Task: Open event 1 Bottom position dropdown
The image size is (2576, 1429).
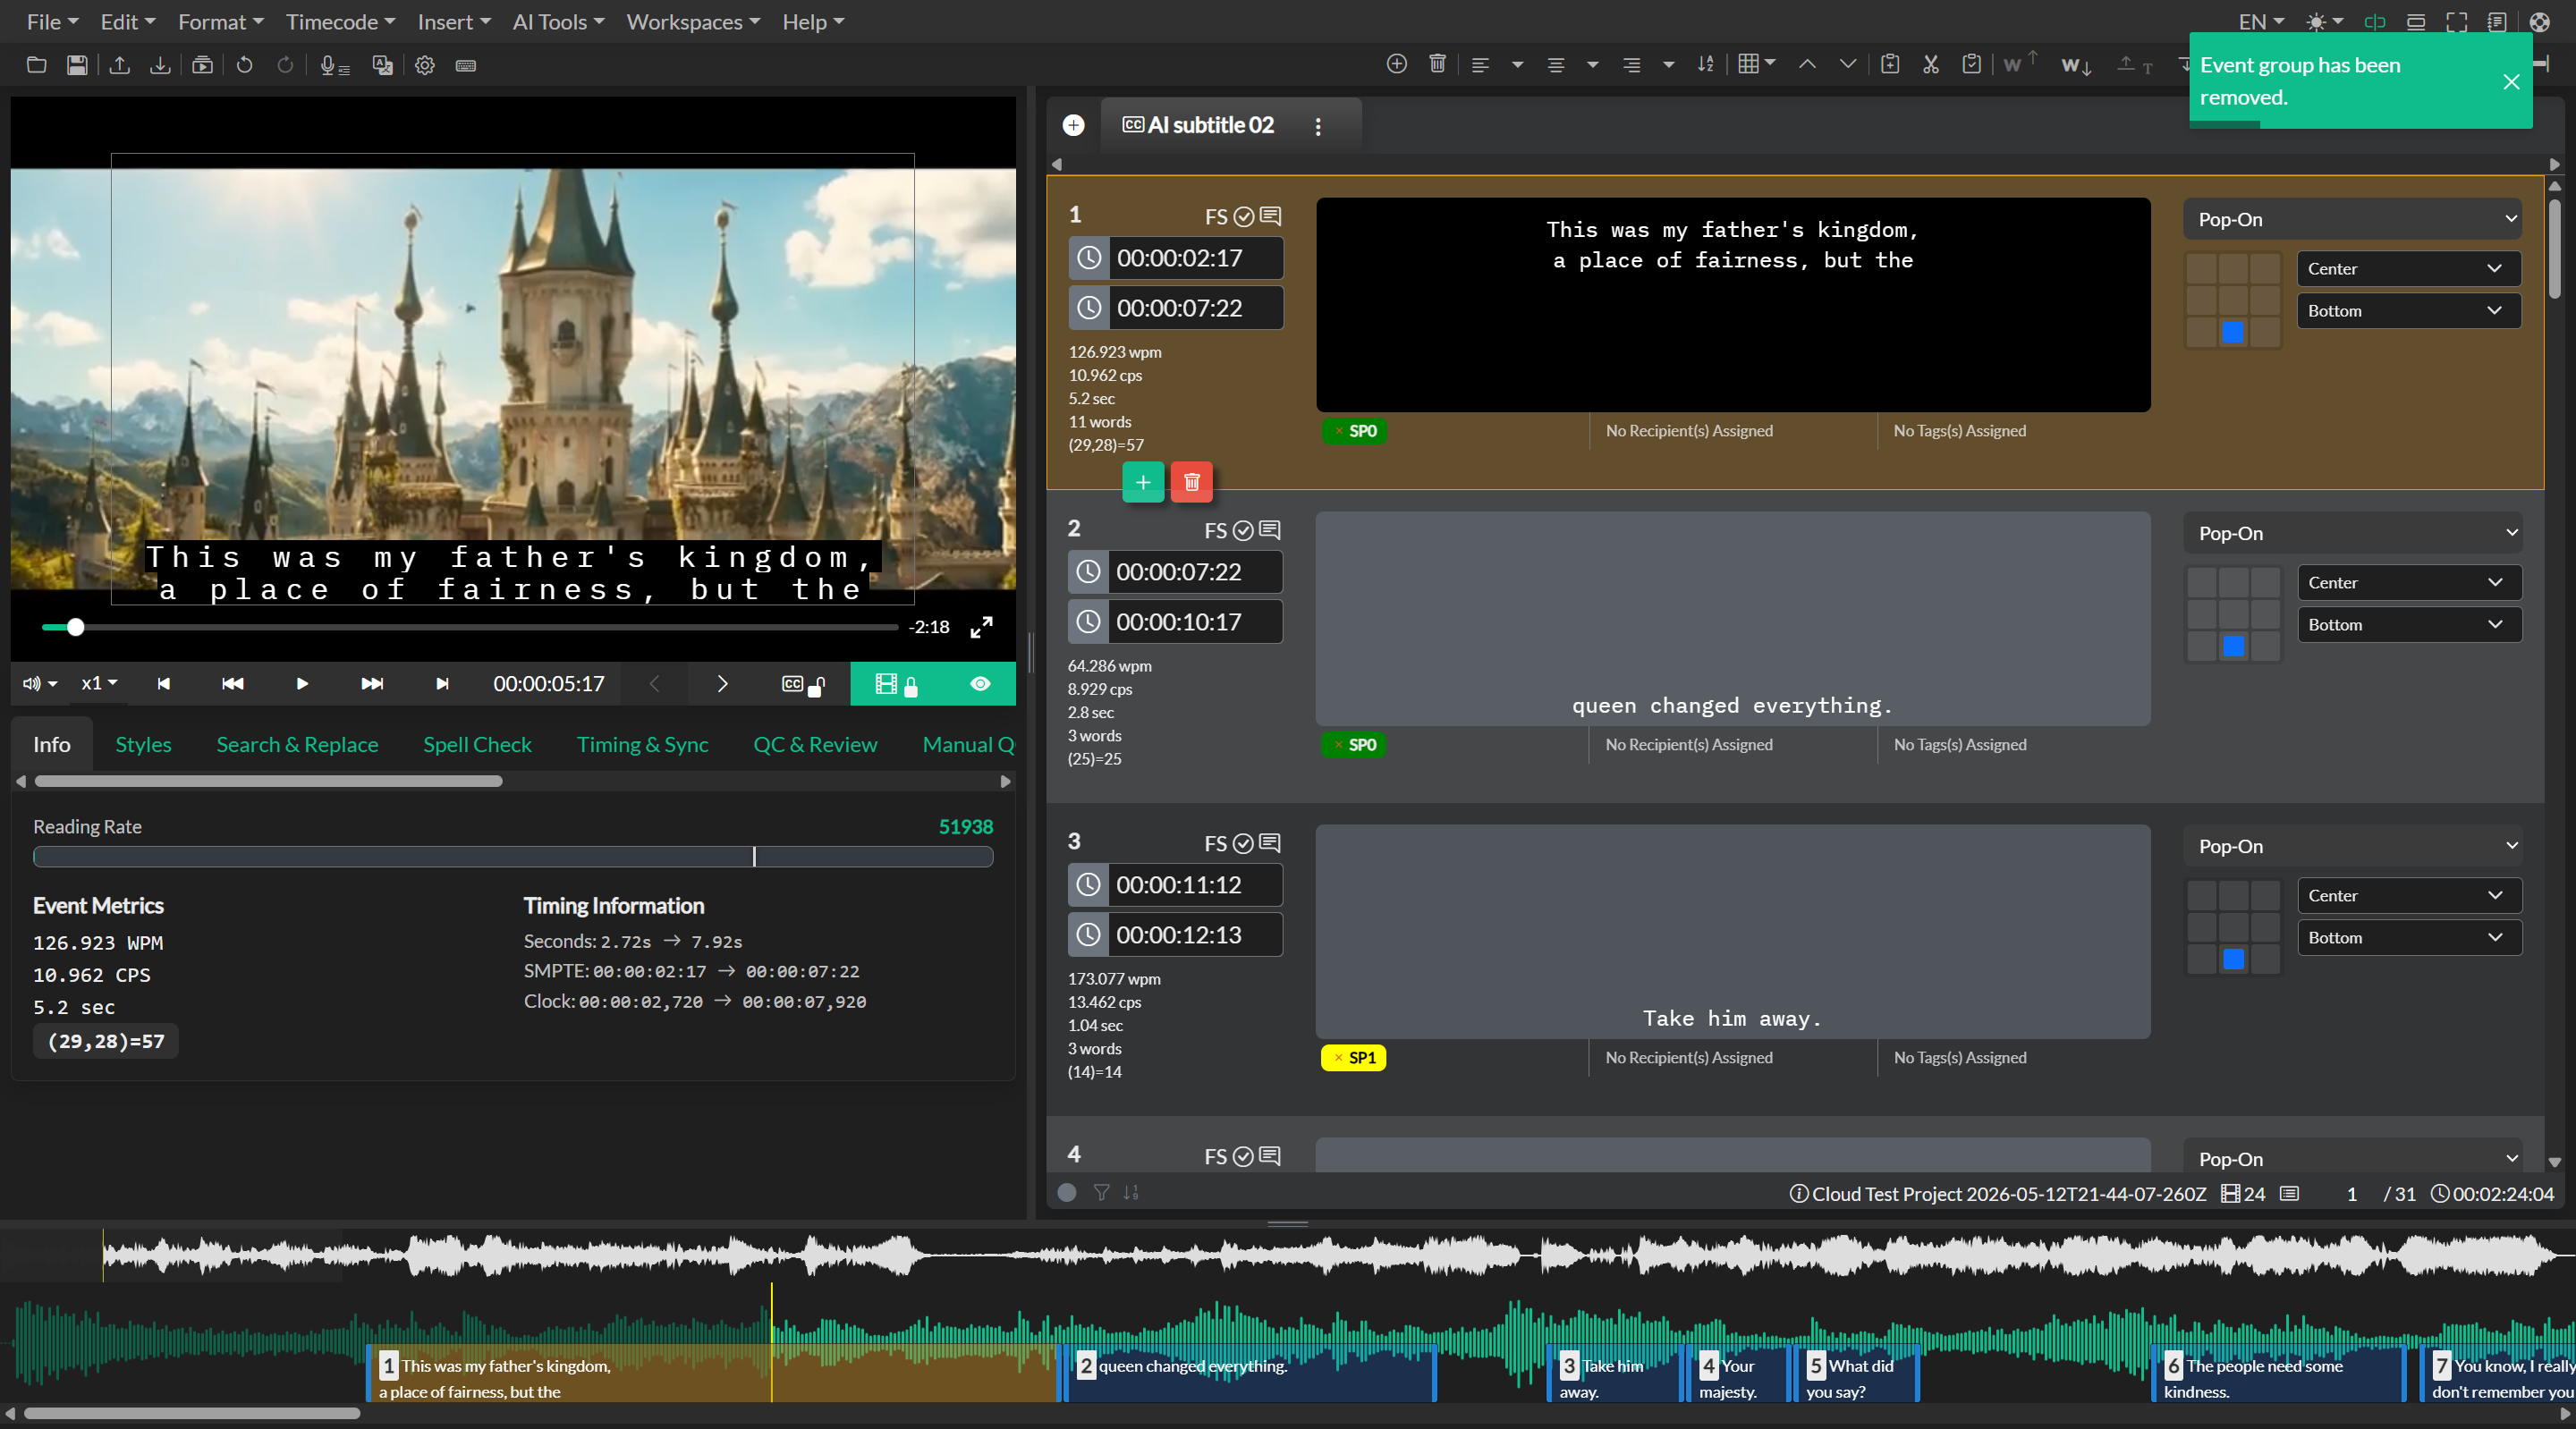Action: (x=2408, y=311)
